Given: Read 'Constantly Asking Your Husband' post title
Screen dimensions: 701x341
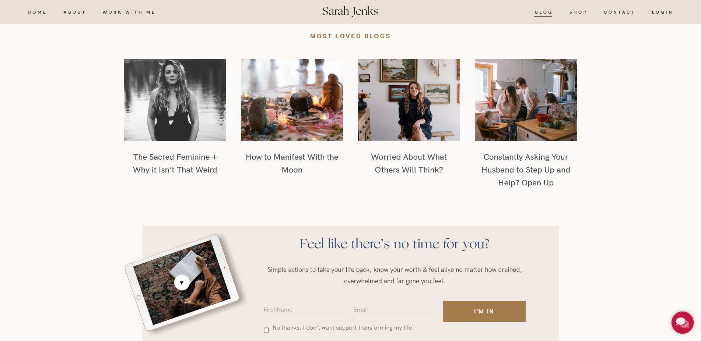Looking at the screenshot, I should tap(526, 170).
